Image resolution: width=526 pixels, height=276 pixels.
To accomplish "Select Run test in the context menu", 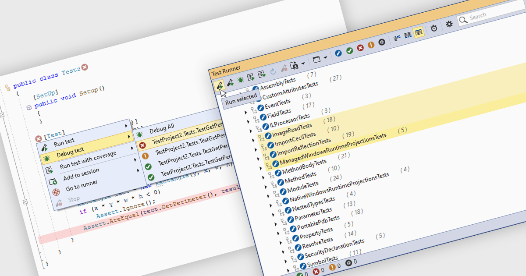I will 64,143.
